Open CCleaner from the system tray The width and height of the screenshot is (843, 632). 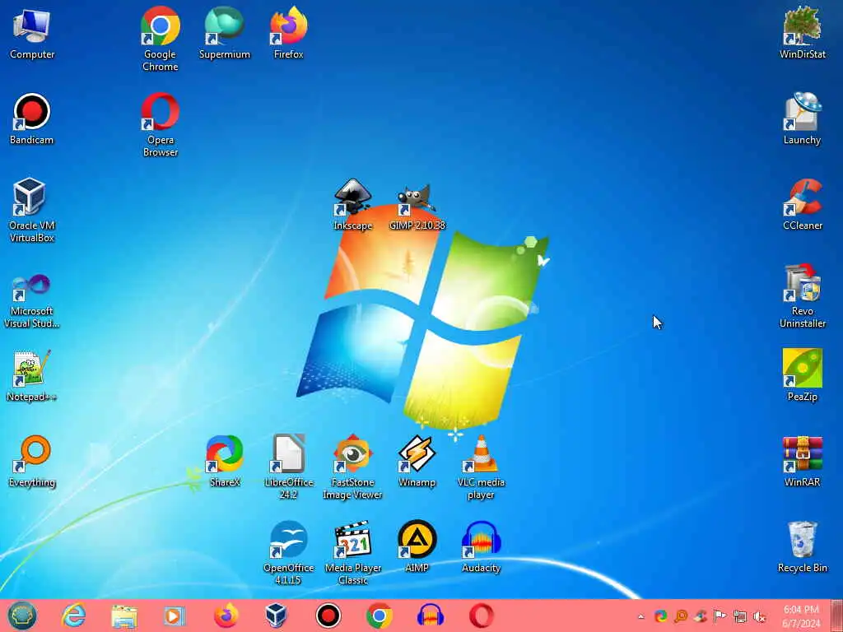tap(701, 616)
